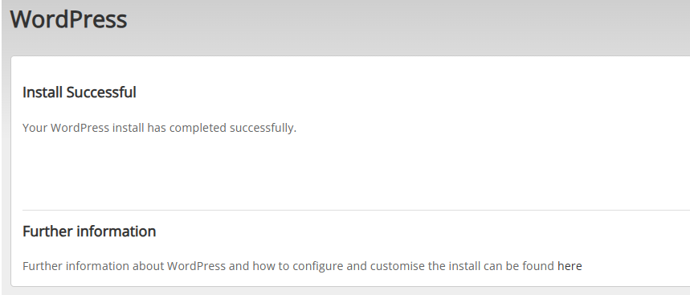Click 'WordPress' in the further information sentence

196,266
